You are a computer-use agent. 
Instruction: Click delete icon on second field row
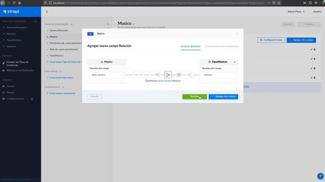point(314,59)
